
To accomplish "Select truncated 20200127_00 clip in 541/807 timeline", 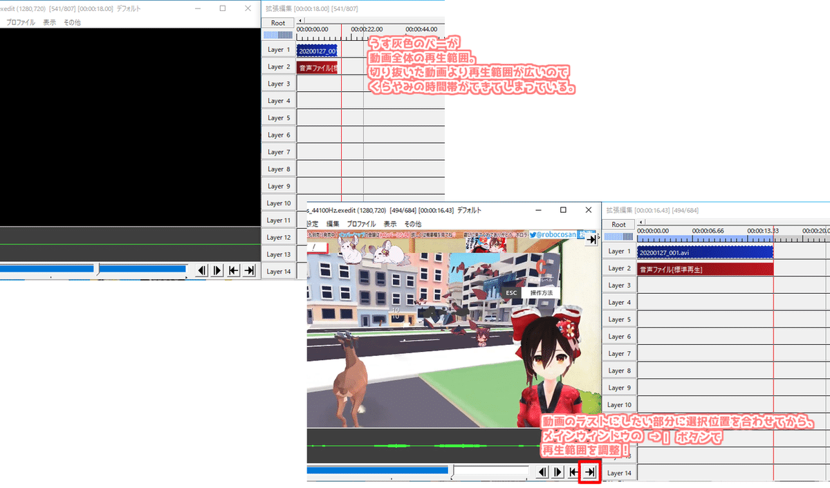I will coord(317,50).
